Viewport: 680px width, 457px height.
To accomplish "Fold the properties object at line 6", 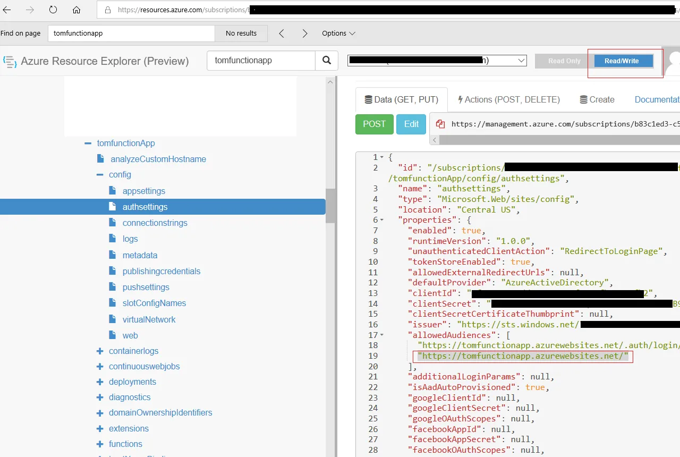I will tap(382, 220).
